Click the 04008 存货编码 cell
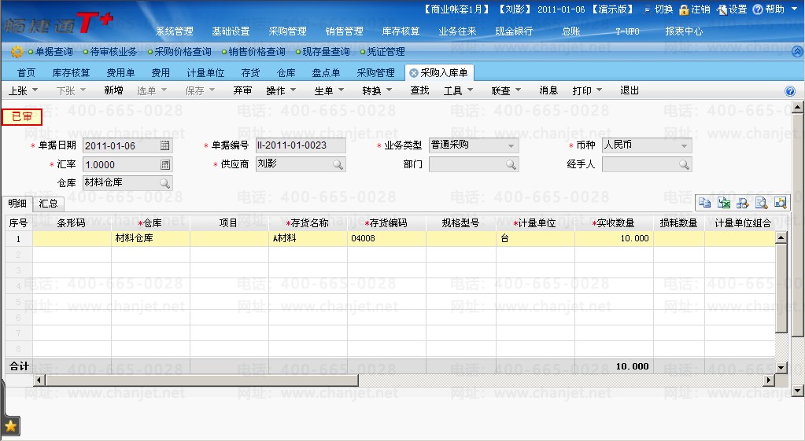 point(386,238)
